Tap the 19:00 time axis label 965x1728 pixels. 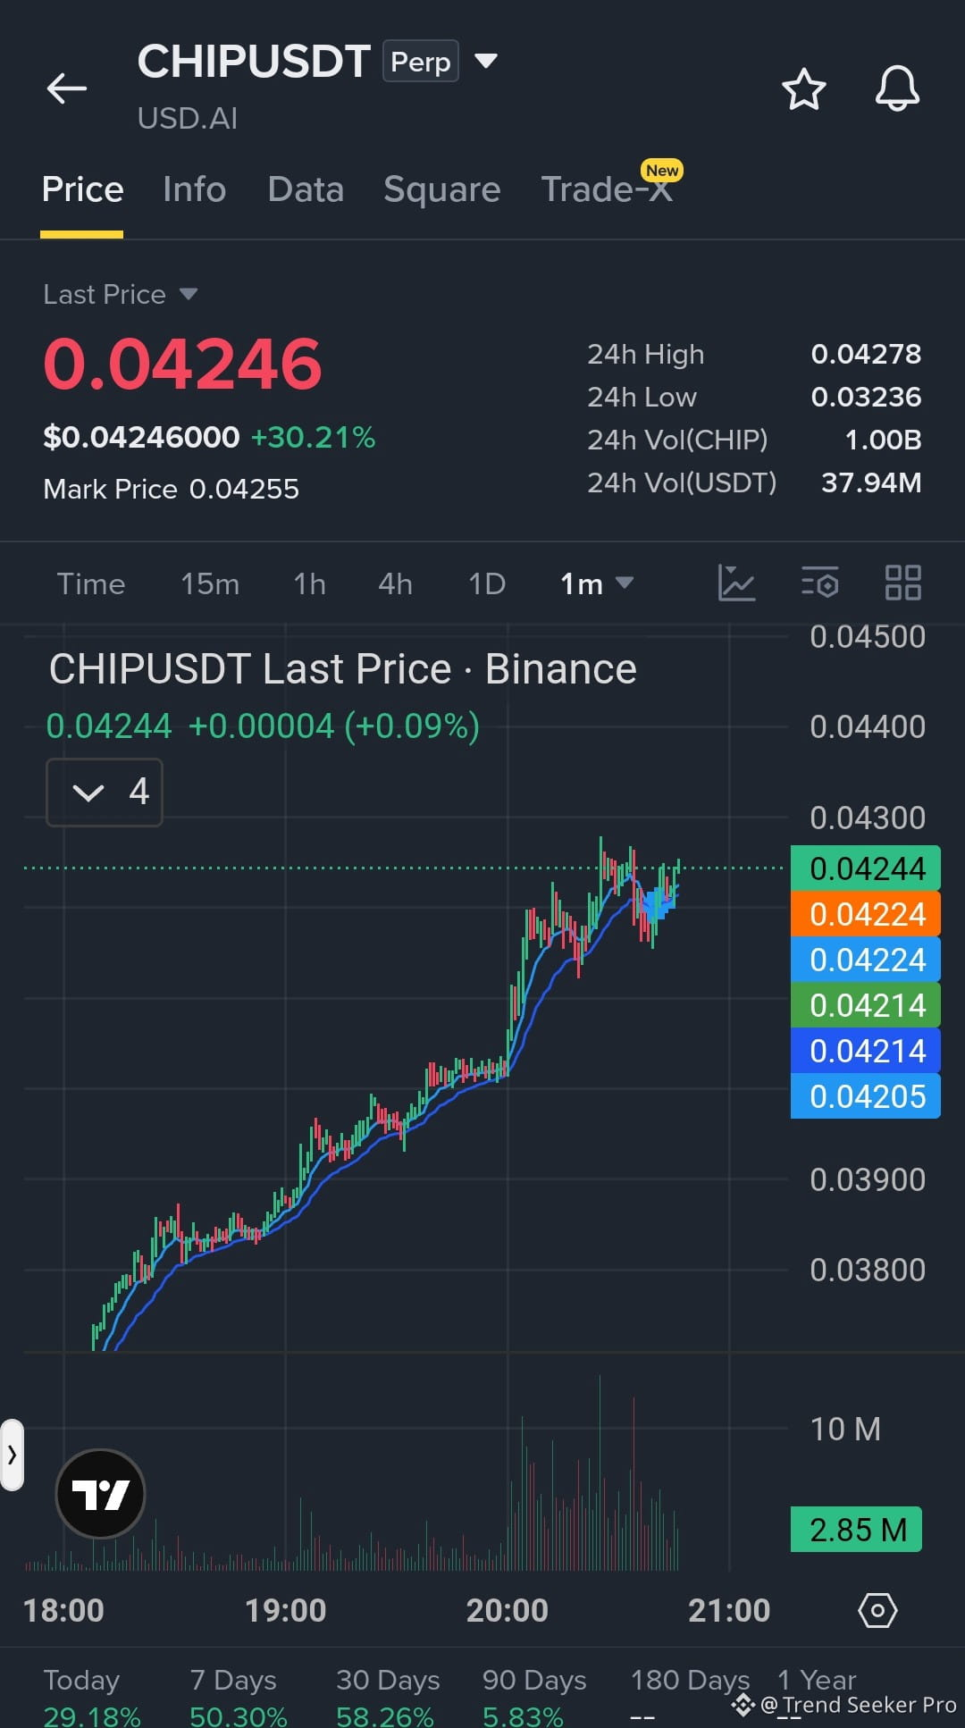pyautogui.click(x=285, y=1610)
